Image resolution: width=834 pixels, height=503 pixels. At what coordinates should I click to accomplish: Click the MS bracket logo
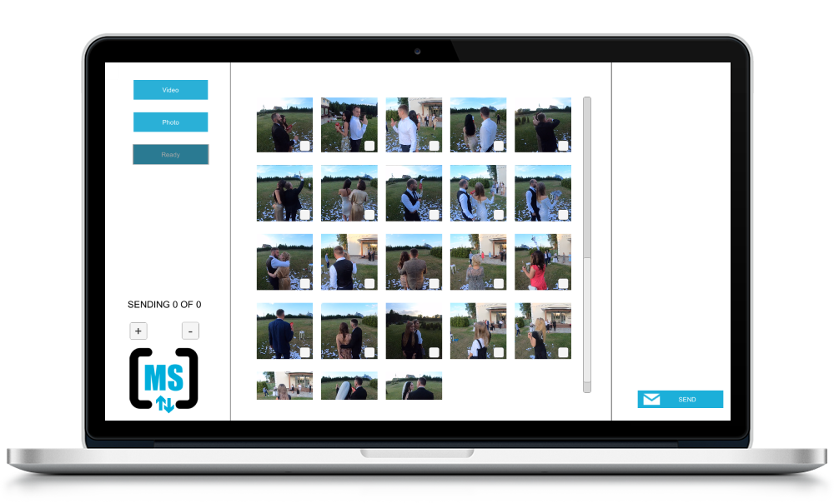pos(163,379)
